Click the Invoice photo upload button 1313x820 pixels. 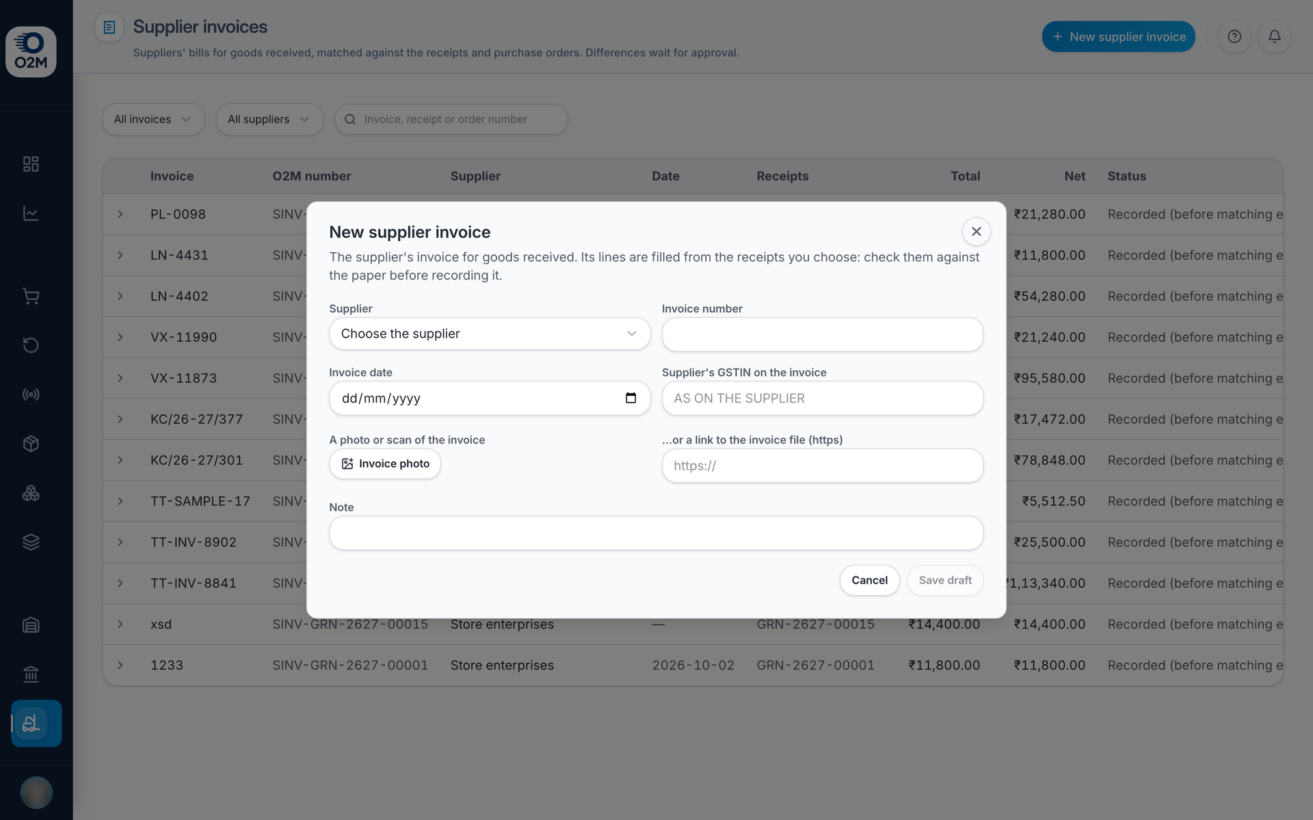click(385, 464)
